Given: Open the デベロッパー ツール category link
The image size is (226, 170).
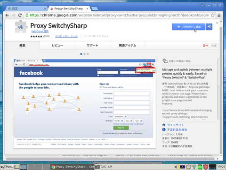Looking at the screenshot, I should pyautogui.click(x=66, y=36).
